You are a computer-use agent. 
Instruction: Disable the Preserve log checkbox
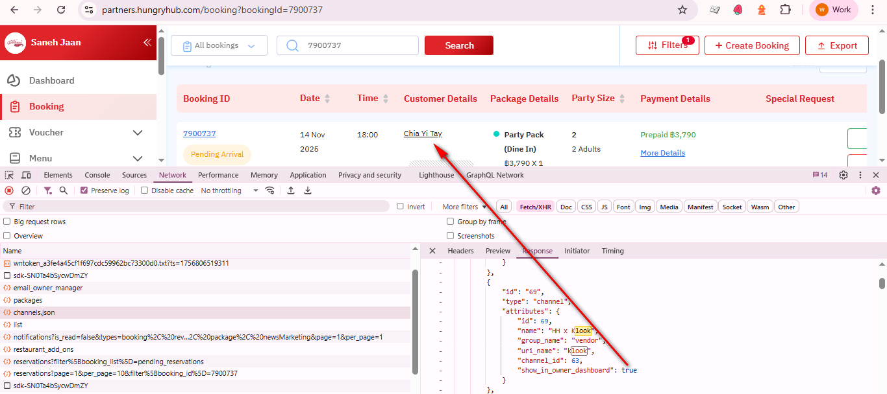[84, 191]
